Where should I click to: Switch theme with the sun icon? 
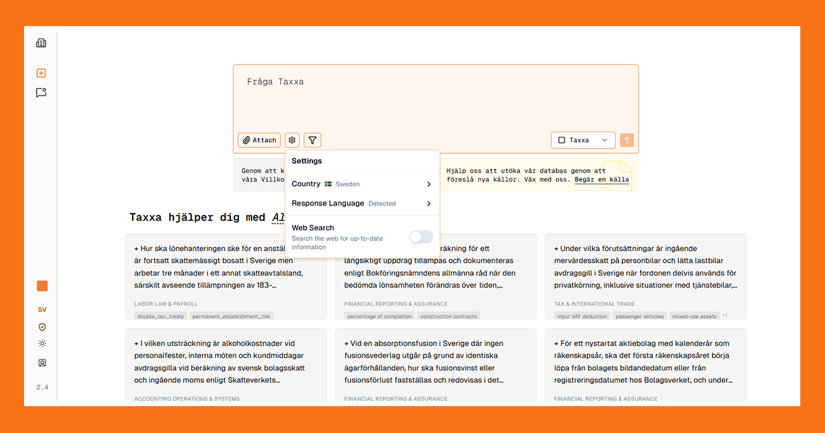pyautogui.click(x=42, y=344)
